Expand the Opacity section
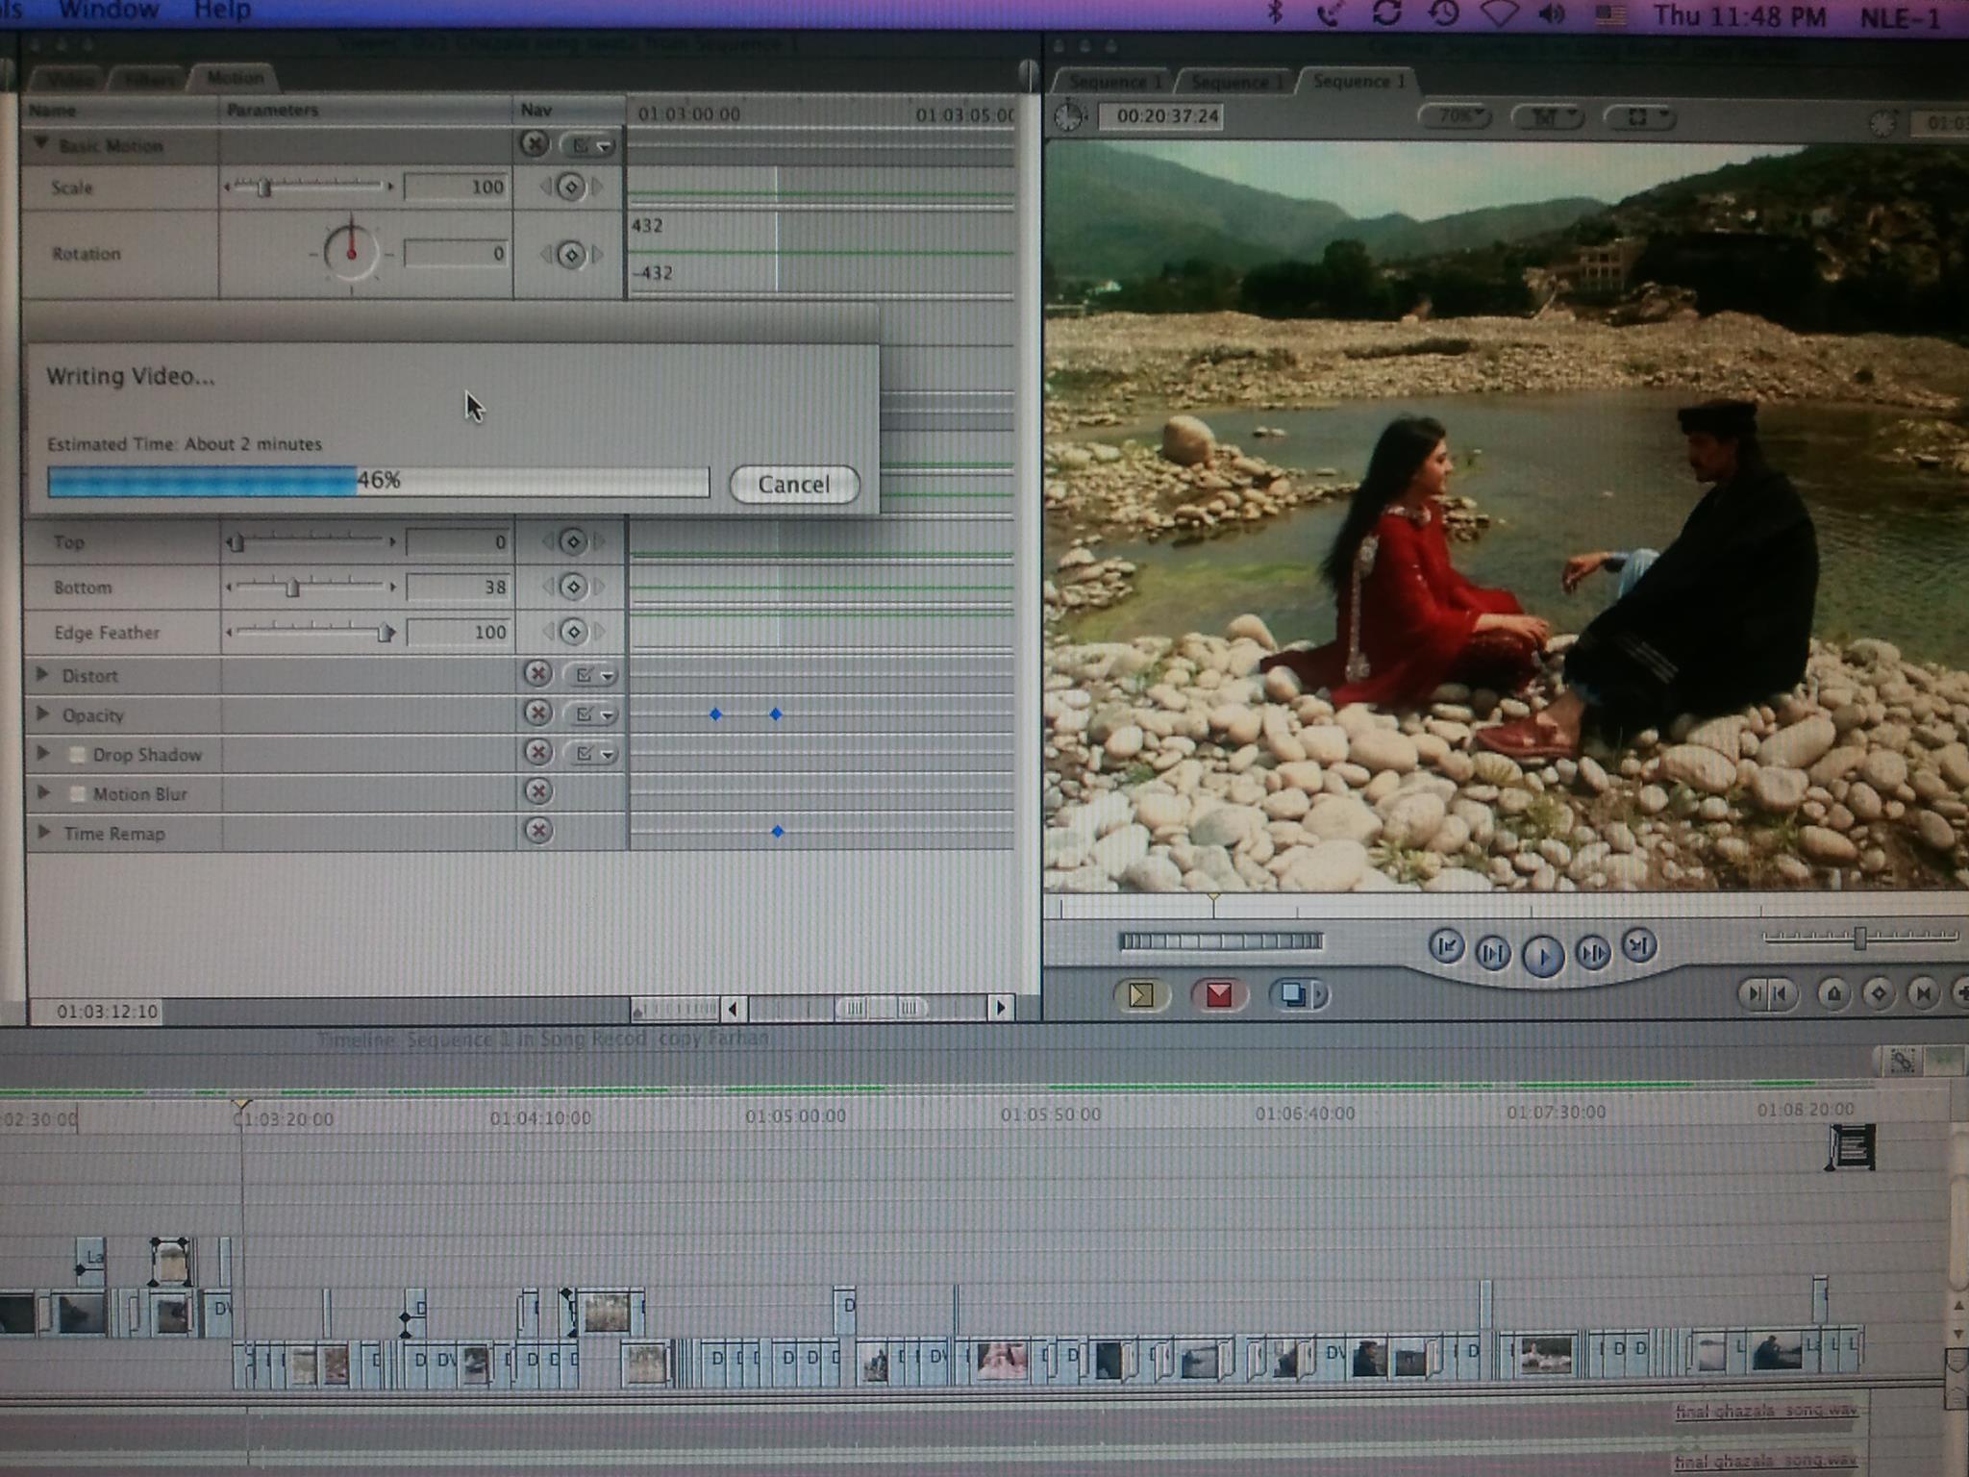 (x=42, y=714)
